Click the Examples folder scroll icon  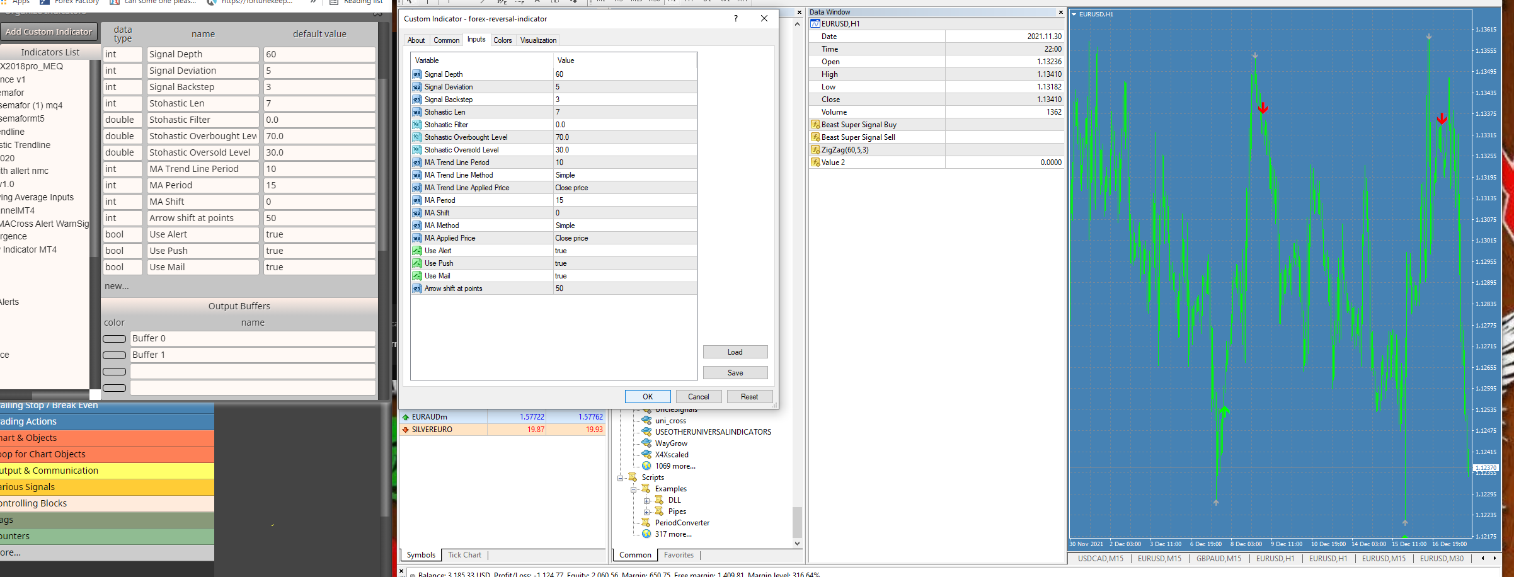coord(646,488)
